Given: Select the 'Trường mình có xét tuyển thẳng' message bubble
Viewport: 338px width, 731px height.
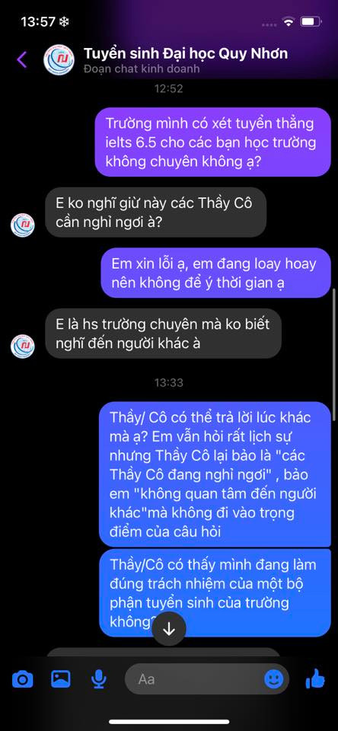Looking at the screenshot, I should (212, 142).
